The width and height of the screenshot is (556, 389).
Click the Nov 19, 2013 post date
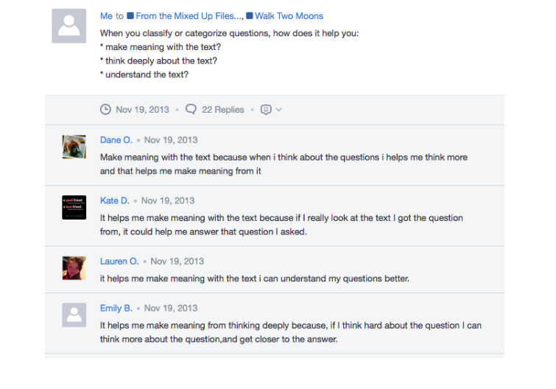pos(143,110)
